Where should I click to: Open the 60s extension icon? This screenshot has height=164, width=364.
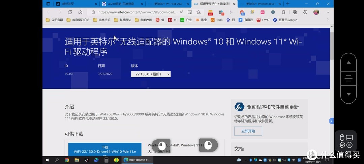coord(210,12)
